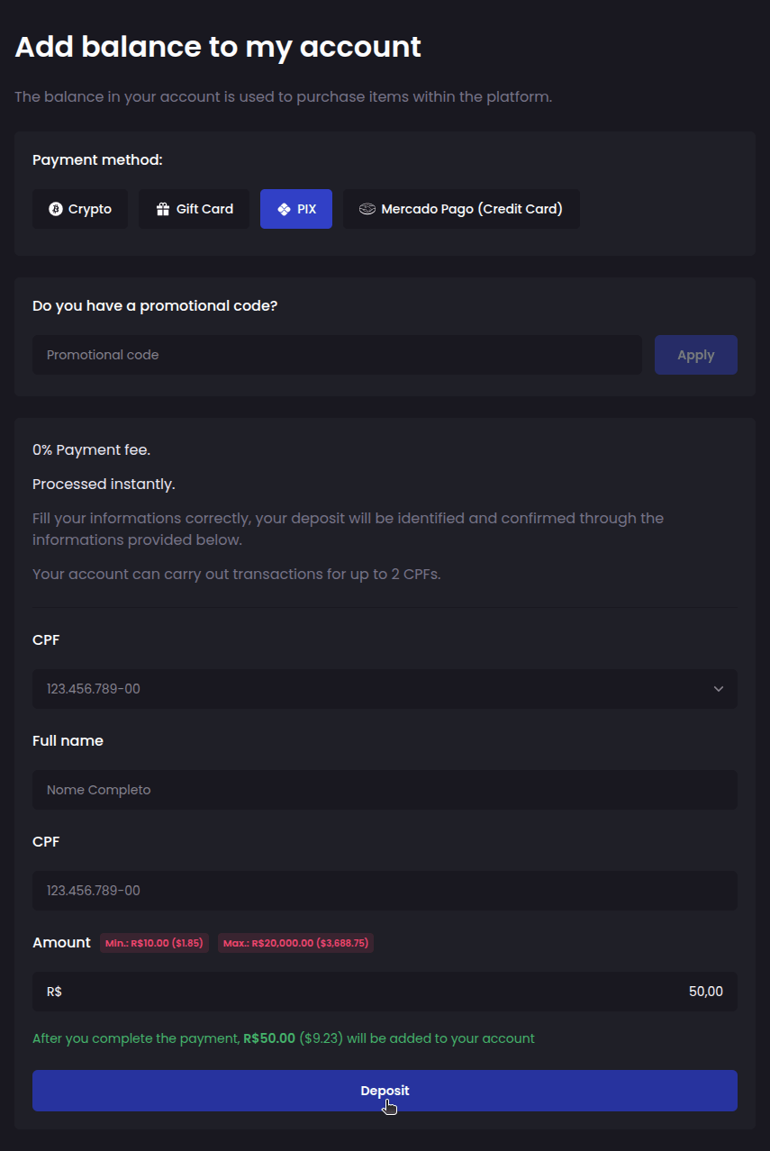Switch to the Crypto payment method
This screenshot has height=1151, width=770.
coord(79,208)
